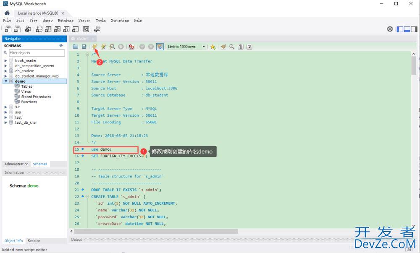Execute the whole script lightning icon
Image resolution: width=420 pixels, height=253 pixels.
click(x=95, y=47)
